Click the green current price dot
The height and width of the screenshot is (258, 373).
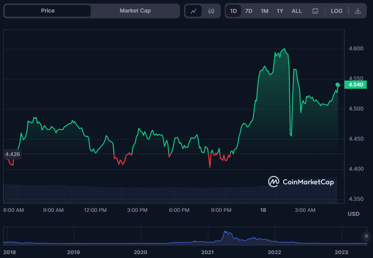(337, 84)
